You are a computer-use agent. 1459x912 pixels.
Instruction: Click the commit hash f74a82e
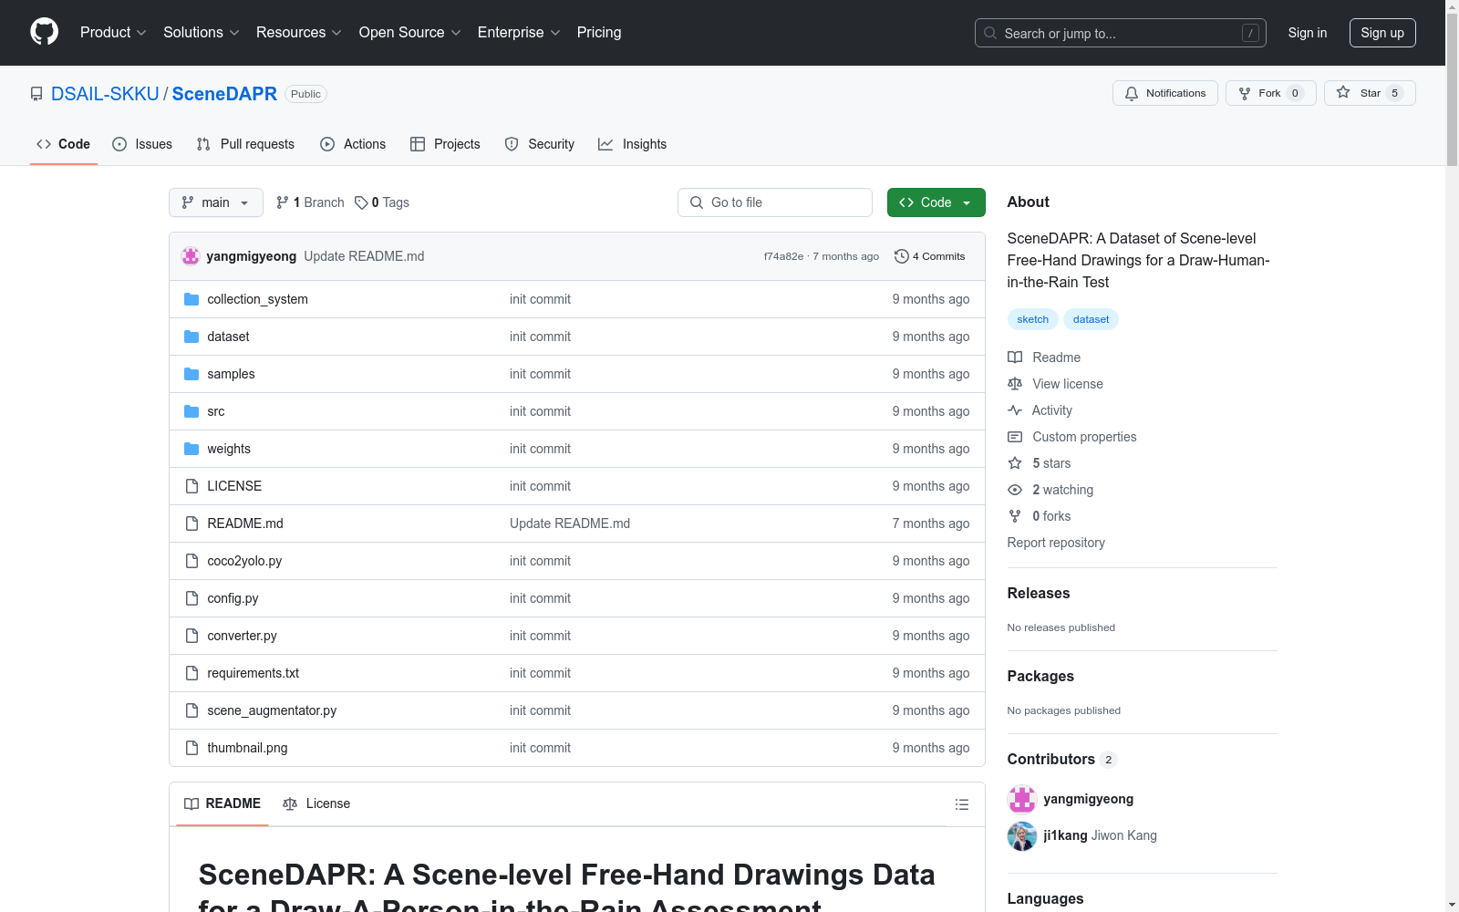(x=783, y=256)
